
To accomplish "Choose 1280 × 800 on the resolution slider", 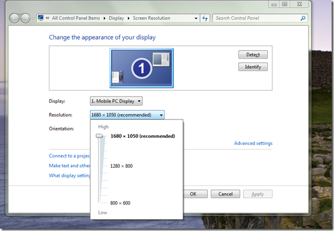I will pyautogui.click(x=121, y=166).
